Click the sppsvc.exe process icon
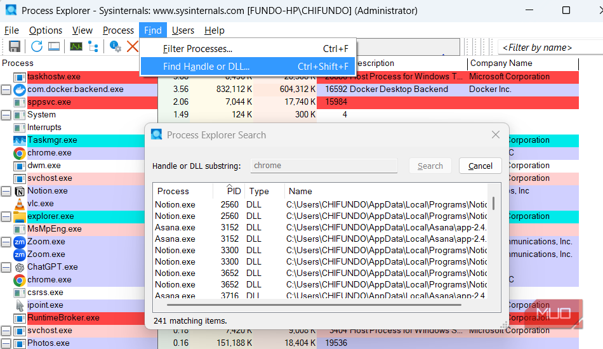Screen dimensions: 603x349 (x=19, y=102)
